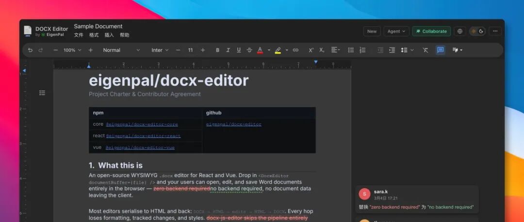Toggle the comments sidebar button

point(441,50)
